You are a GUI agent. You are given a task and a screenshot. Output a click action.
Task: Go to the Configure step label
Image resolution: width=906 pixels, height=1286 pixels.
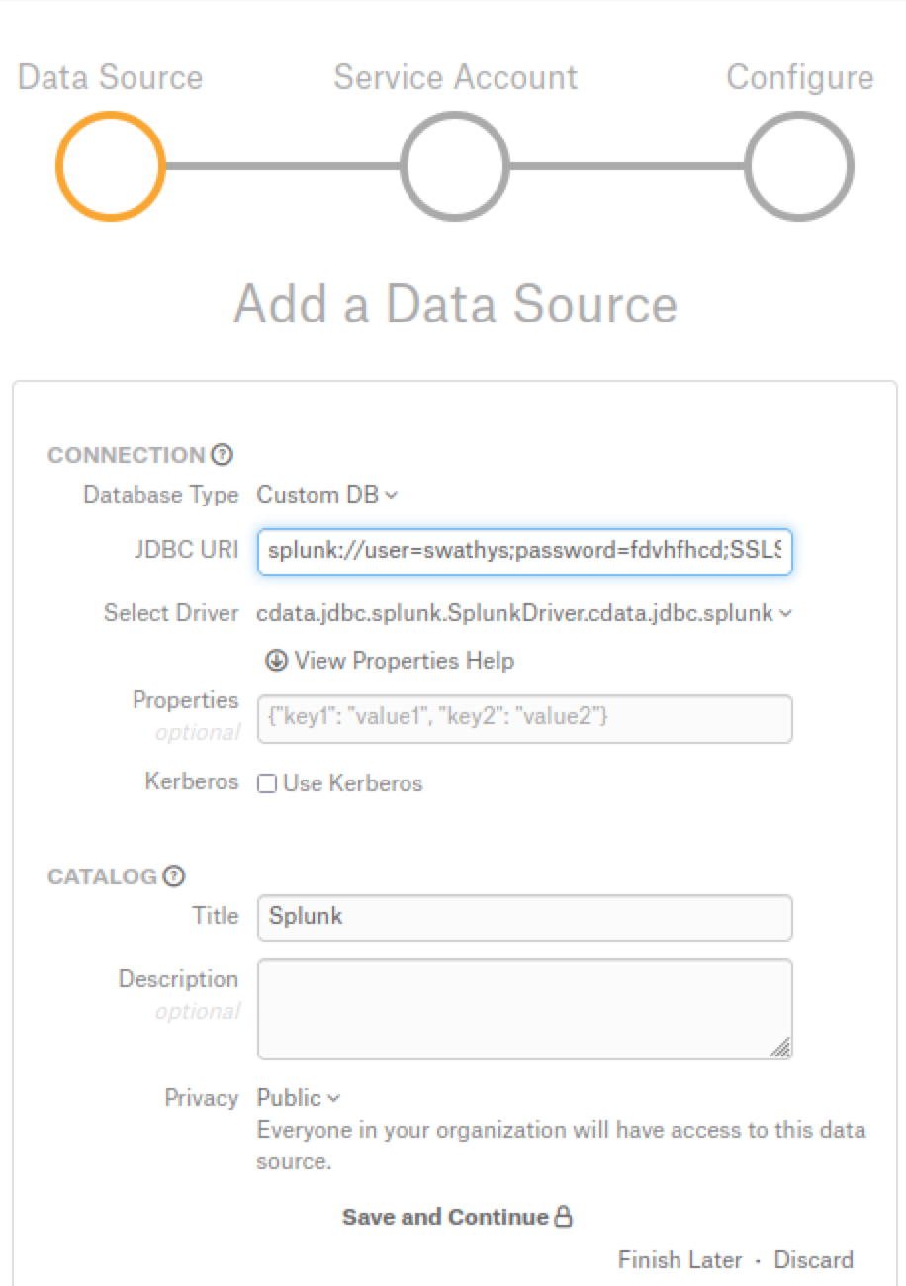(x=799, y=77)
